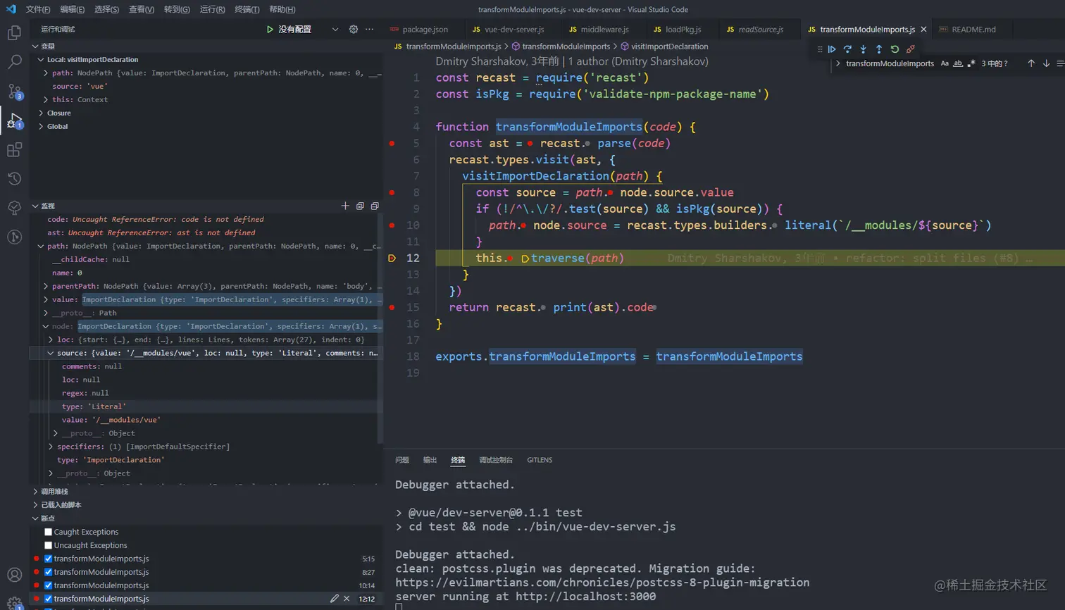
Task: Collapse all watch expressions icon
Action: point(375,206)
